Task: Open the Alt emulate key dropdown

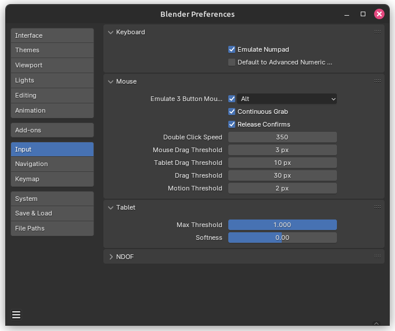Action: click(287, 99)
